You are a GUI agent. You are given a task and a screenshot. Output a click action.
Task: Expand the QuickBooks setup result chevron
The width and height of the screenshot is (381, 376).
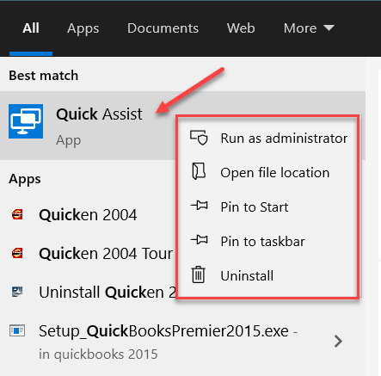(338, 342)
